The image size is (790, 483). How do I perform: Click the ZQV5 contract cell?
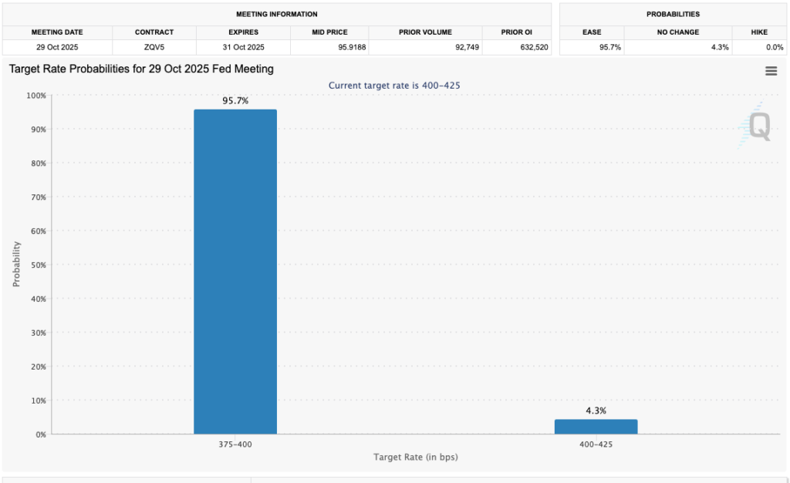154,46
